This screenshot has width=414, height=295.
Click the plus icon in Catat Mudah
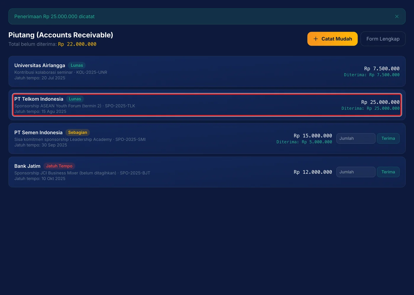316,39
